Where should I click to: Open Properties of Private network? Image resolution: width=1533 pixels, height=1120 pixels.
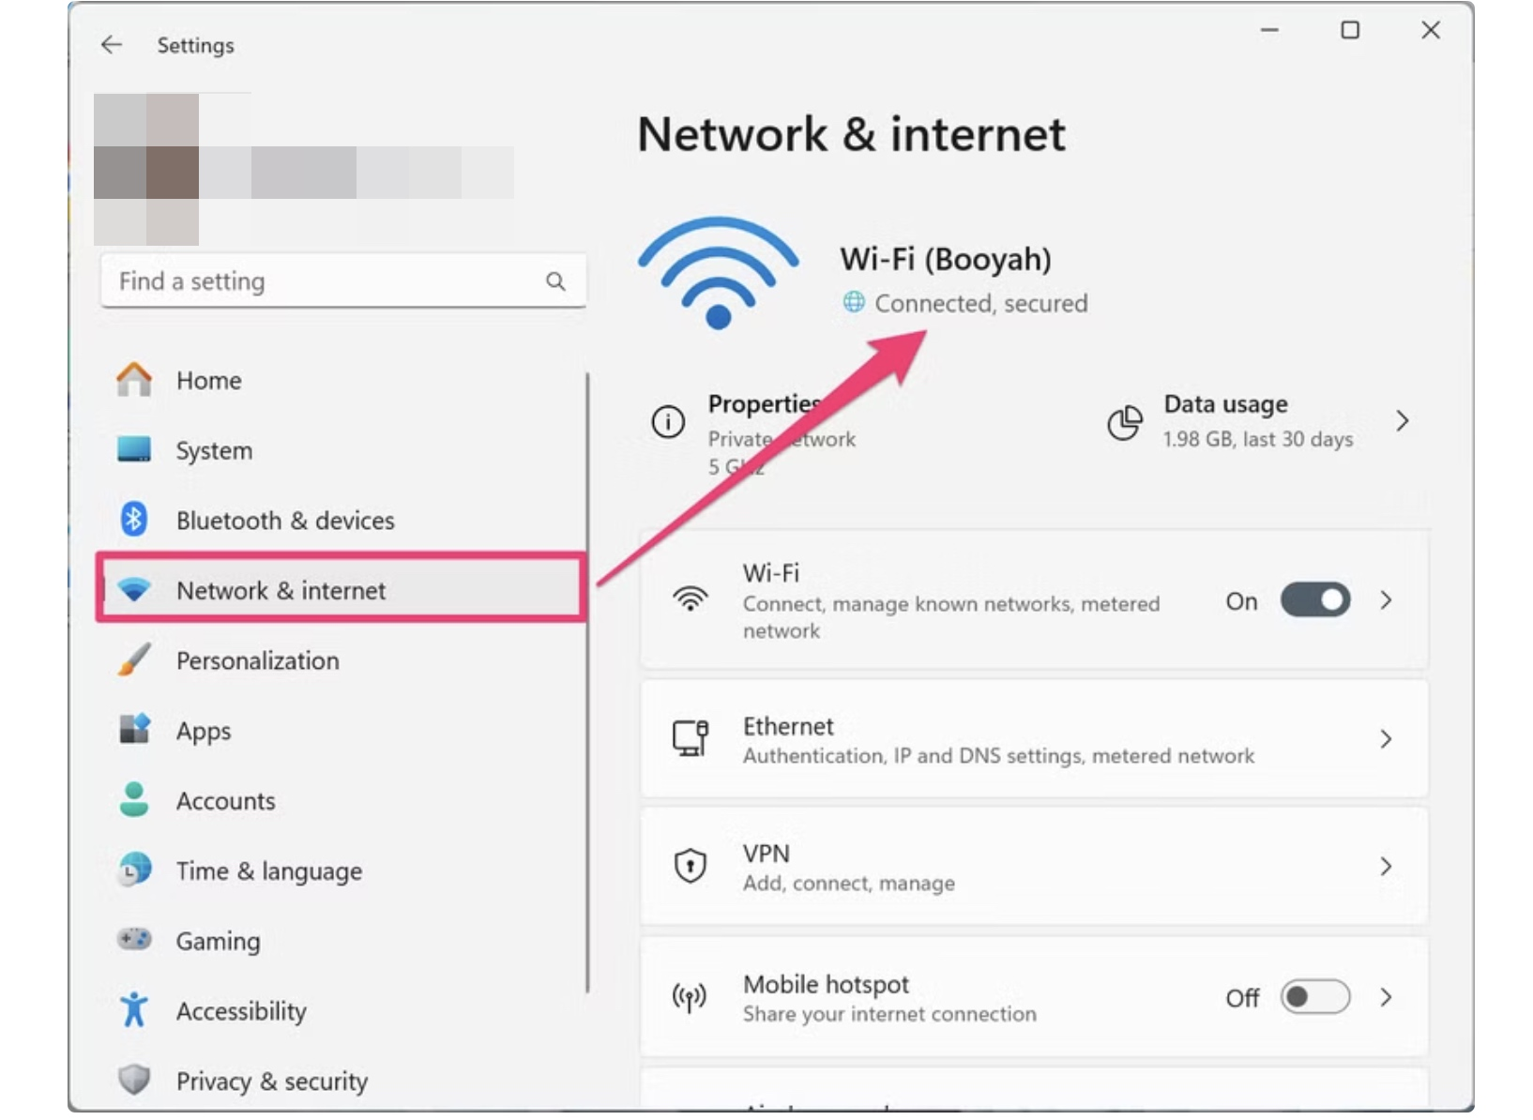[782, 433]
